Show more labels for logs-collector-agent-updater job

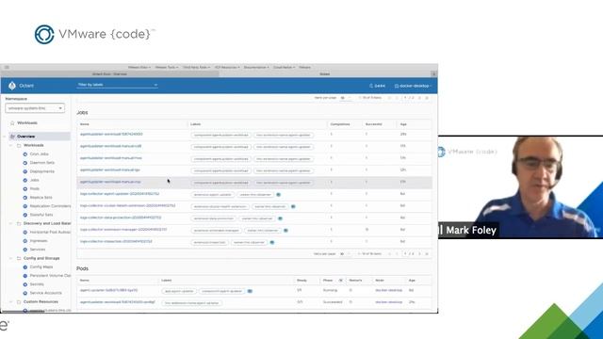[x=279, y=195]
